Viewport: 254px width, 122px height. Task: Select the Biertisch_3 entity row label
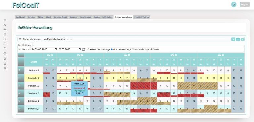34,86
